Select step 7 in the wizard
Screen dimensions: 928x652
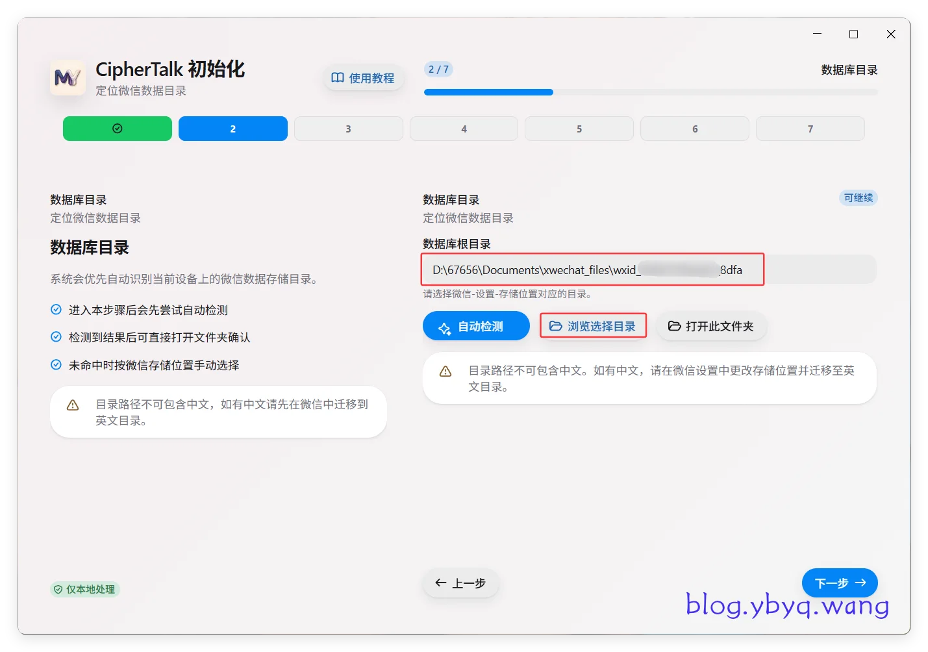point(810,129)
